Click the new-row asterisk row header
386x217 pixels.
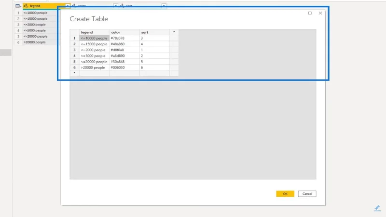point(74,73)
